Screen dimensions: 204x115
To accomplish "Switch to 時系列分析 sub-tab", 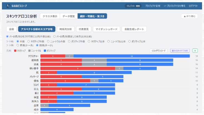I will click(66, 29).
